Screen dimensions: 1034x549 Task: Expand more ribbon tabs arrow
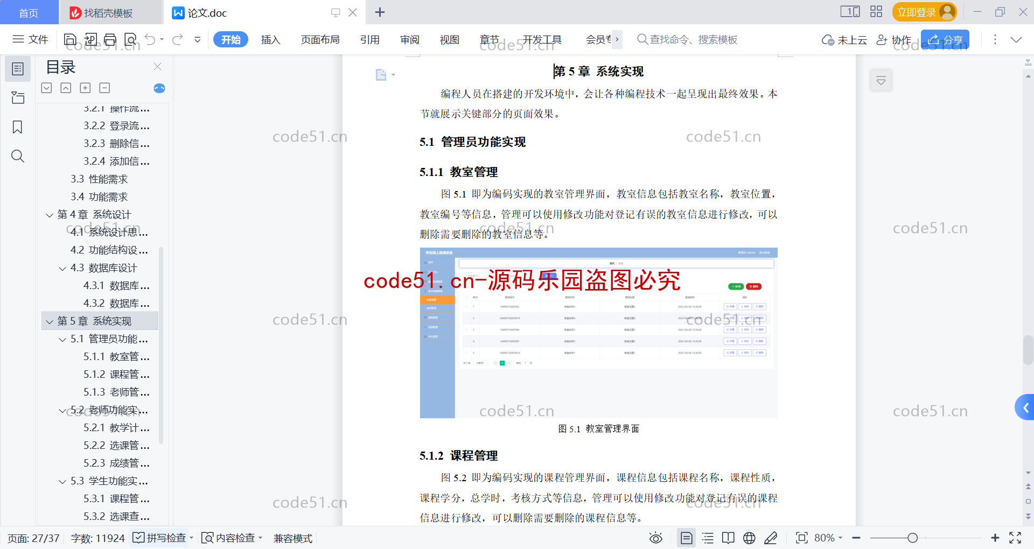pos(617,39)
